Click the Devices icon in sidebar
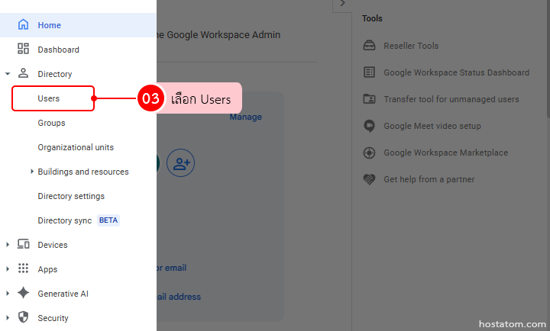The height and width of the screenshot is (331, 550). tap(24, 244)
